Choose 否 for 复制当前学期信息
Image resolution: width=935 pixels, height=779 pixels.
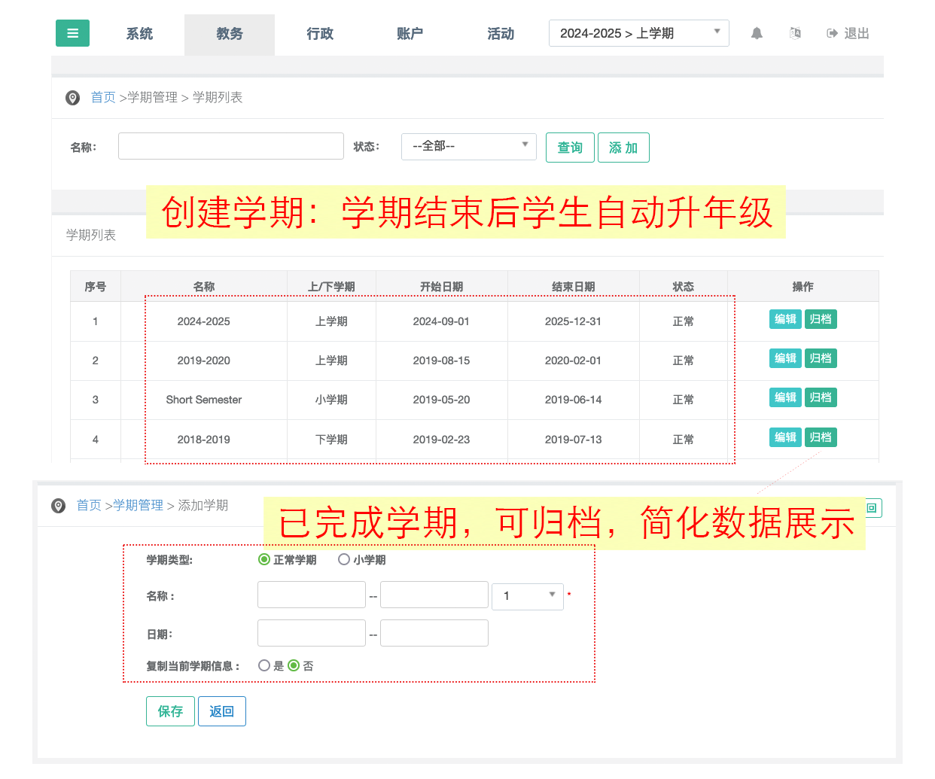tap(294, 665)
